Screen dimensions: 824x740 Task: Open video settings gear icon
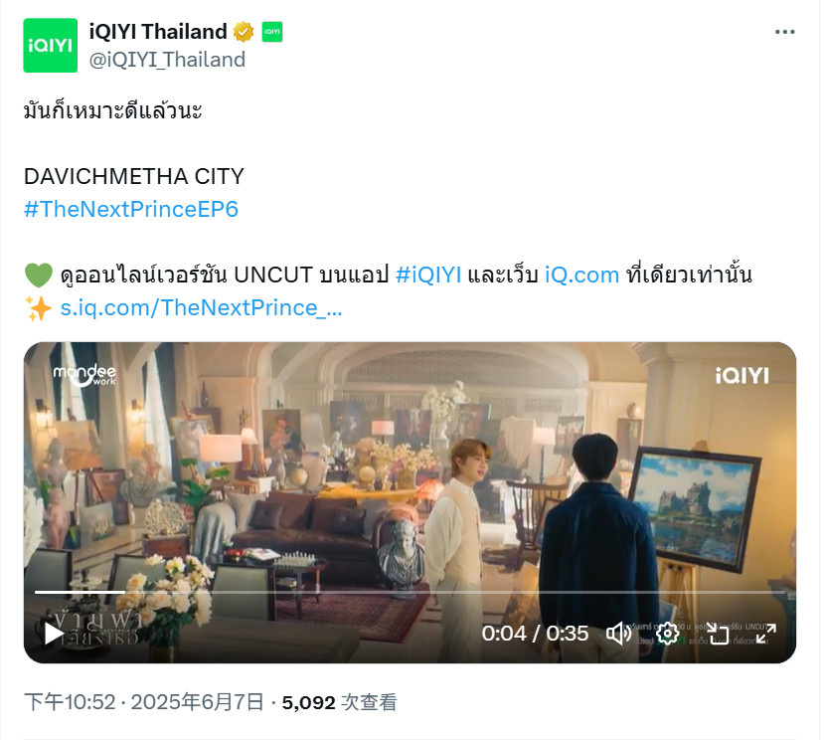coord(667,634)
